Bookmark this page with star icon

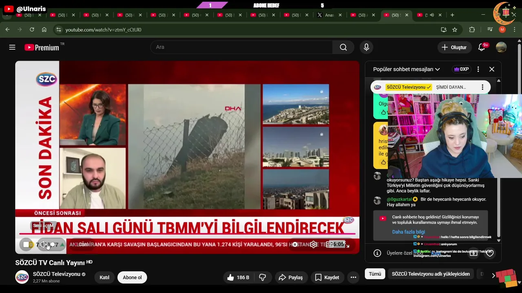pyautogui.click(x=455, y=30)
